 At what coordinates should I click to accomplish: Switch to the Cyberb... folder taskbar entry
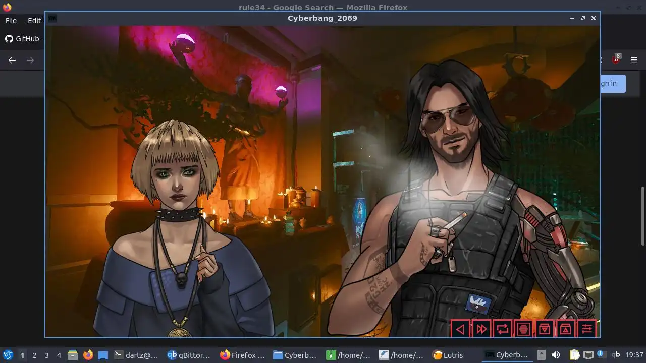click(x=295, y=355)
